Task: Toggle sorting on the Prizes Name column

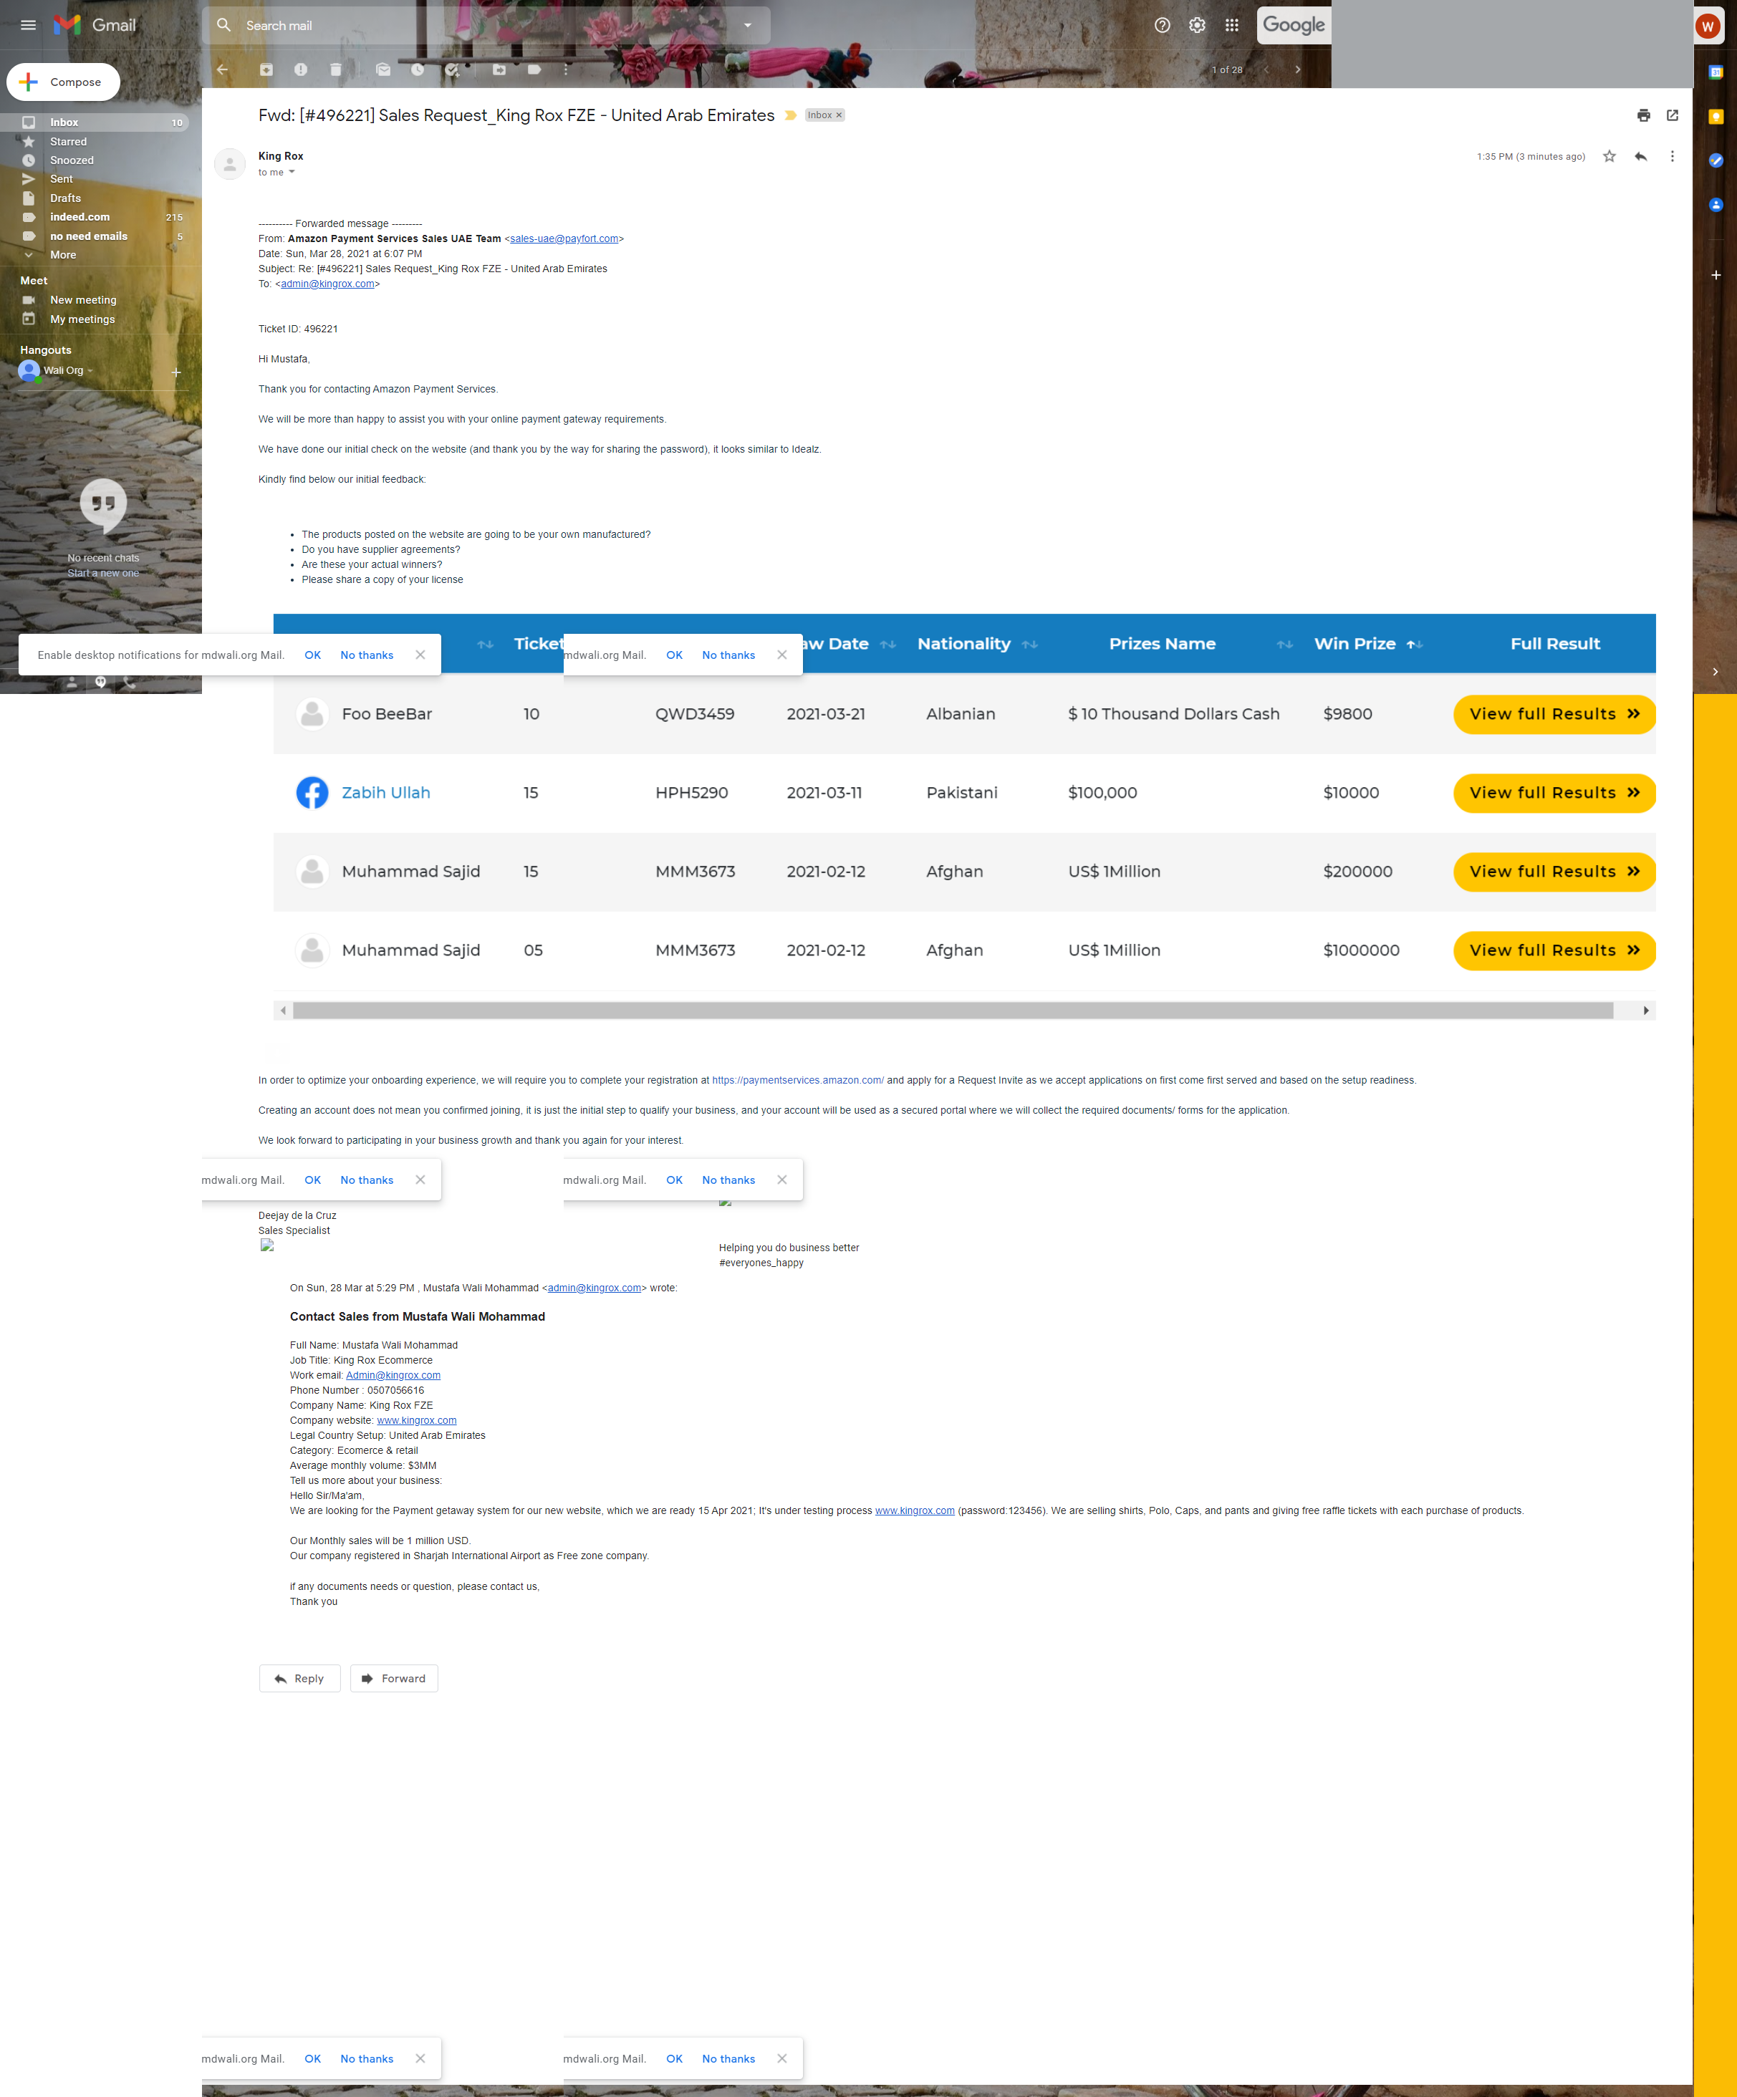Action: pyautogui.click(x=1284, y=645)
